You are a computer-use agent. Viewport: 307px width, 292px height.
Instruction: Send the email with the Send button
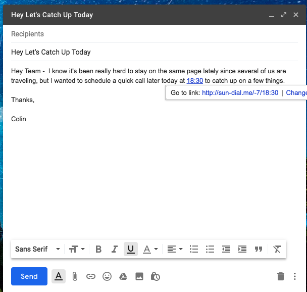tap(29, 276)
